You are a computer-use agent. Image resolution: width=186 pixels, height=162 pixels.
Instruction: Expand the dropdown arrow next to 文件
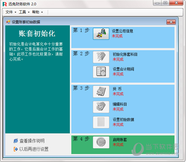[15, 12]
